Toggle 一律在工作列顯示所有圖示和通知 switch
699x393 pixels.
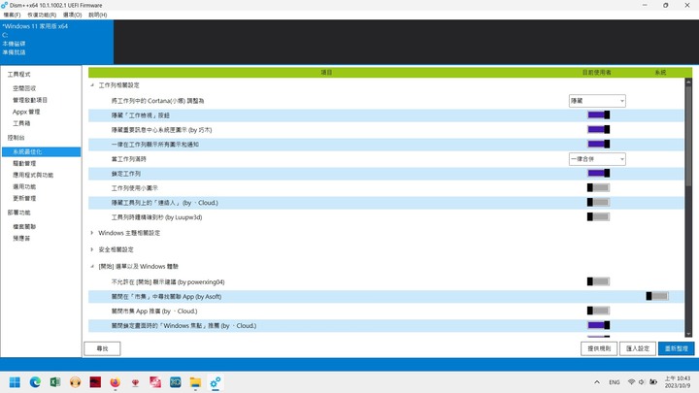[598, 144]
